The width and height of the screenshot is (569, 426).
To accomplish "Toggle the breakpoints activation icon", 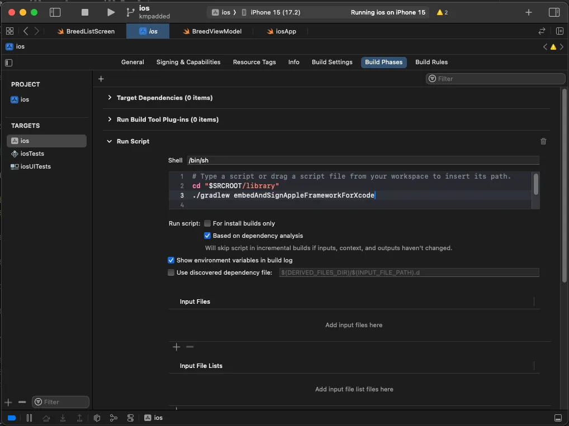I will (12, 418).
